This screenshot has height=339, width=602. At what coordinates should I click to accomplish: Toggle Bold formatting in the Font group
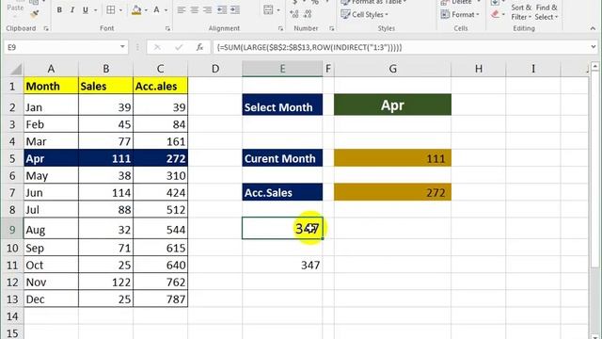click(x=59, y=10)
